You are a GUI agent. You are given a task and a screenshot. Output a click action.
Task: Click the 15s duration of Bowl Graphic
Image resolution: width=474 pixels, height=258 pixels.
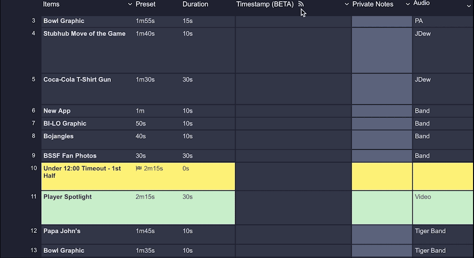pos(187,21)
